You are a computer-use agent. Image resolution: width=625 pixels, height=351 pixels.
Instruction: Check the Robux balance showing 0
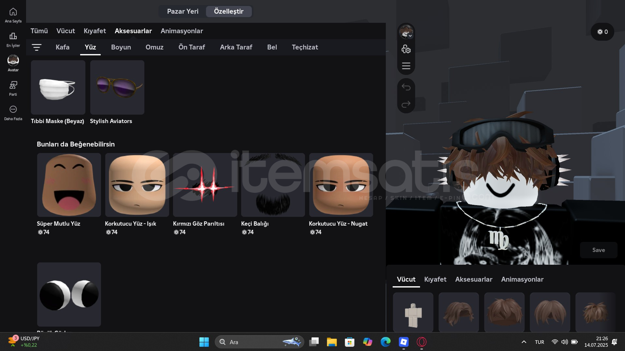point(602,32)
